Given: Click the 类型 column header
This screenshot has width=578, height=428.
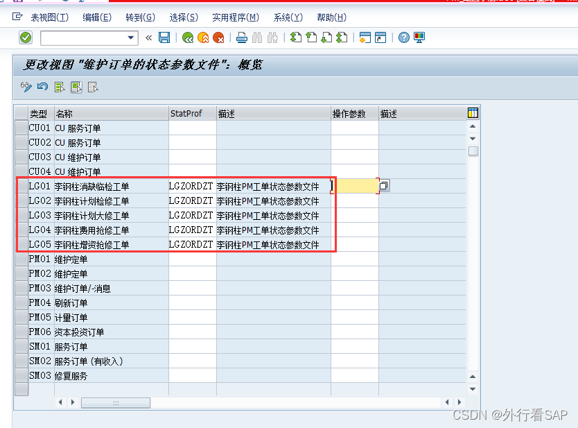Looking at the screenshot, I should 42,113.
